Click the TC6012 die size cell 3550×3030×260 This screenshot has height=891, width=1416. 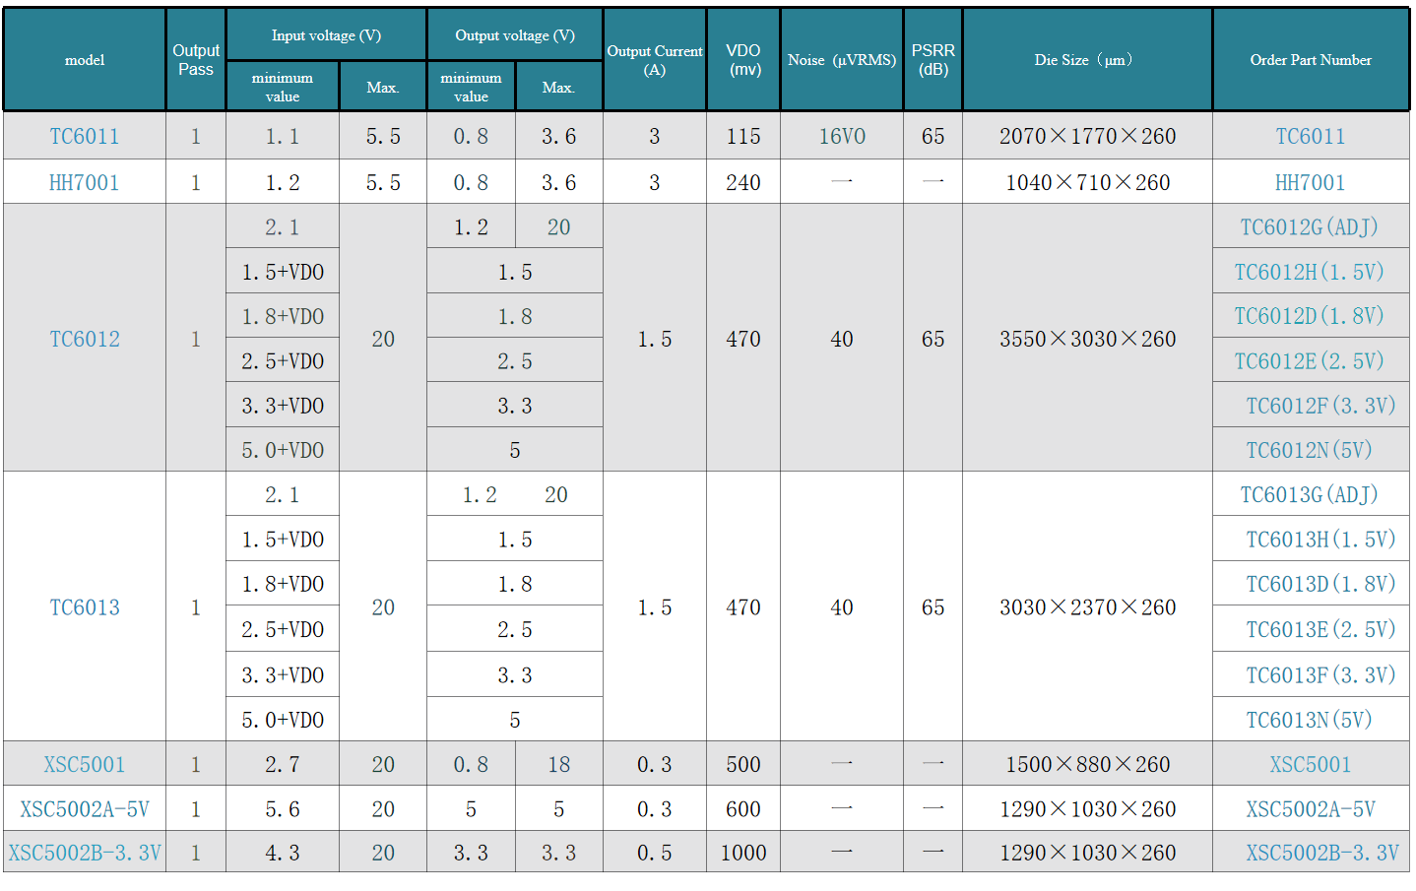(1087, 339)
